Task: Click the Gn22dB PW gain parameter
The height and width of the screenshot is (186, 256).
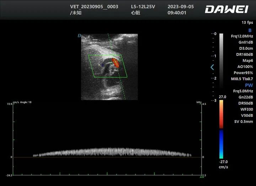Action: coord(246,97)
